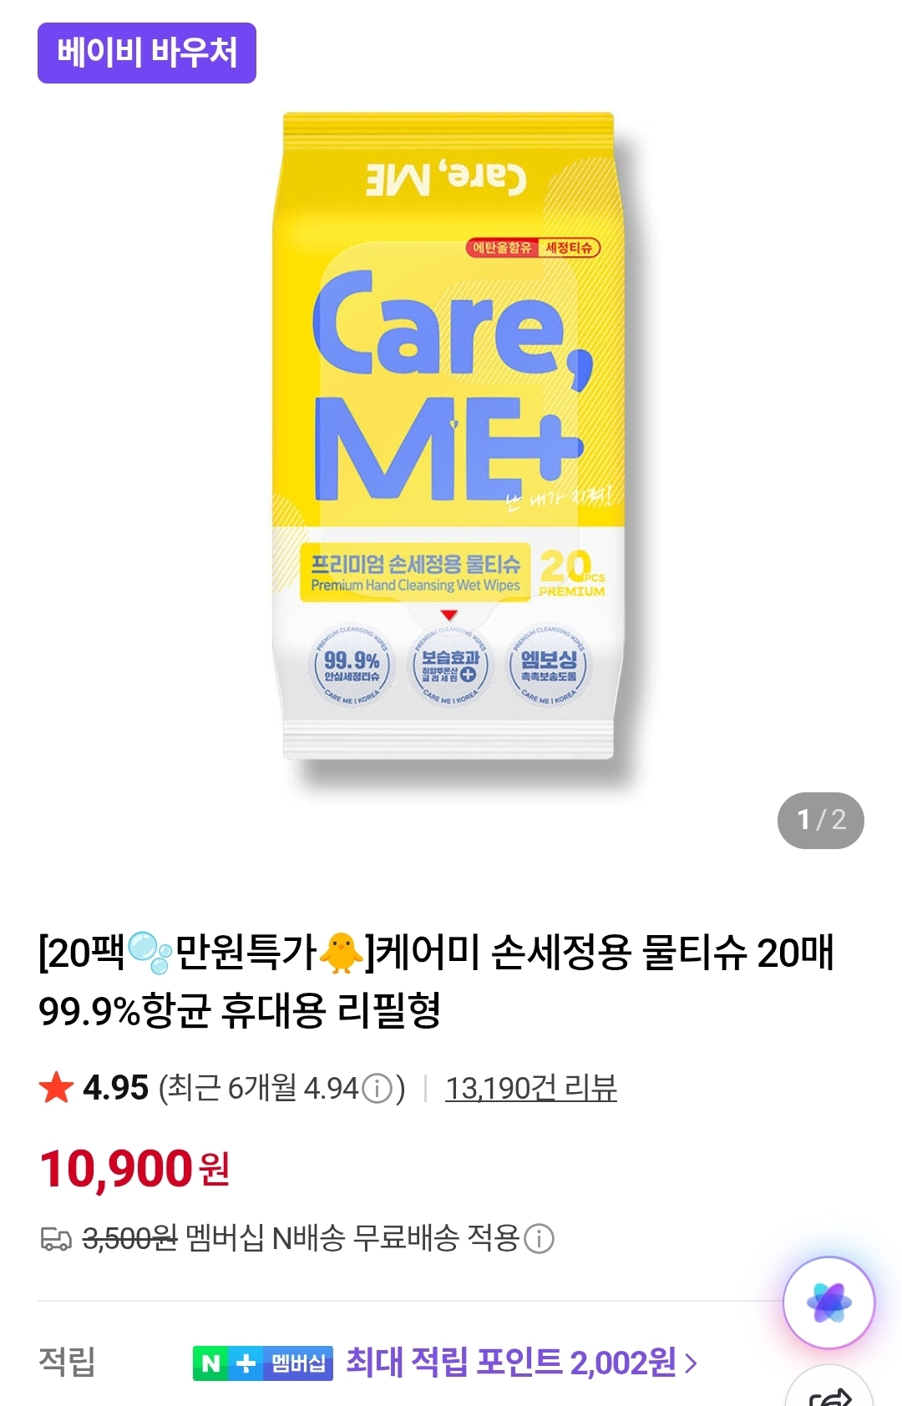Tap the 베이비 바우처 badge
902x1406 pixels.
pos(147,53)
